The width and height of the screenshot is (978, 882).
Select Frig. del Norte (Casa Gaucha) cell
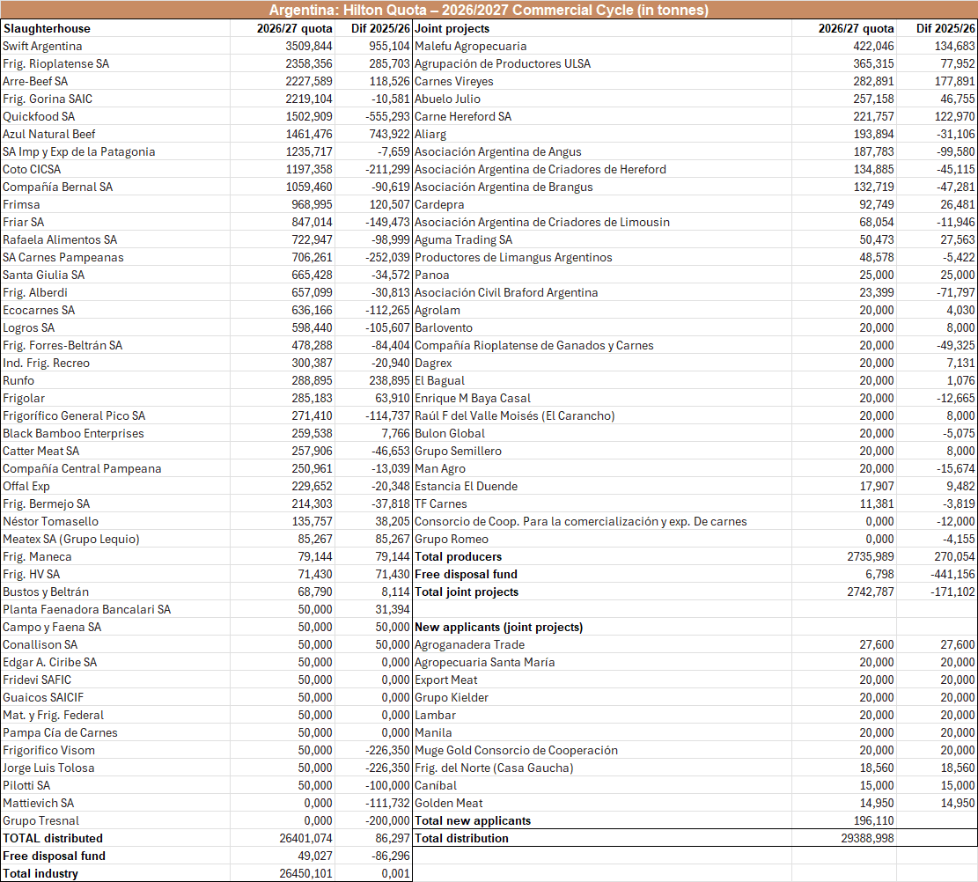point(602,768)
